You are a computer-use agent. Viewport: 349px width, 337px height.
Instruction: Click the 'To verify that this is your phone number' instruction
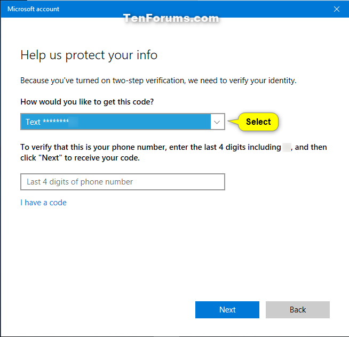pyautogui.click(x=173, y=153)
